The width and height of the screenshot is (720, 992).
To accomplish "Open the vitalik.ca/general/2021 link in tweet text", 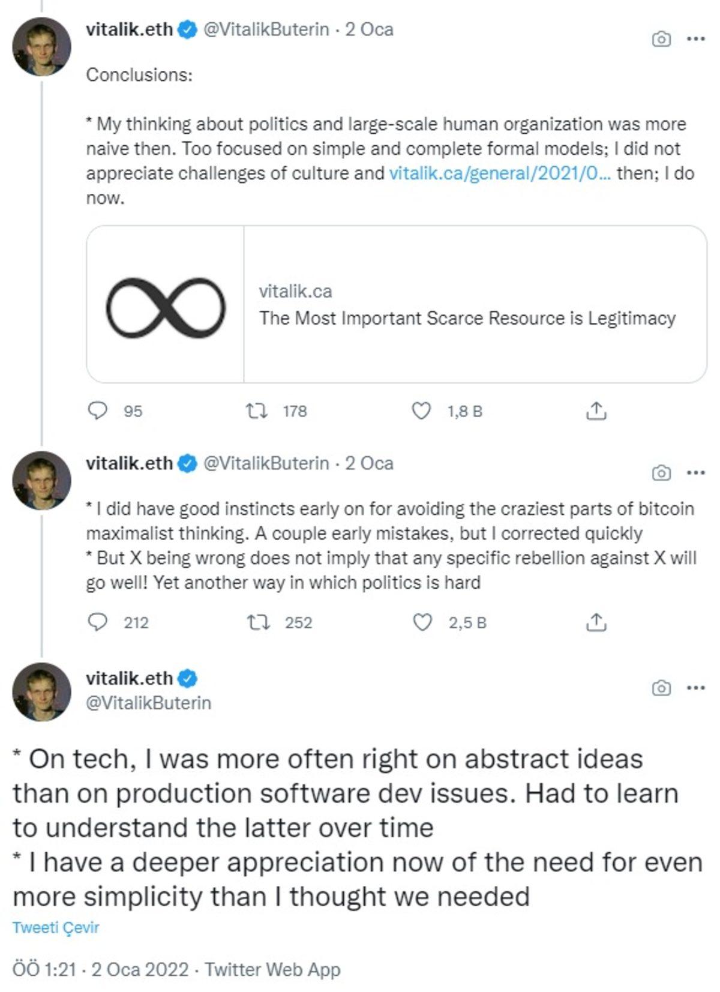I will click(x=500, y=173).
